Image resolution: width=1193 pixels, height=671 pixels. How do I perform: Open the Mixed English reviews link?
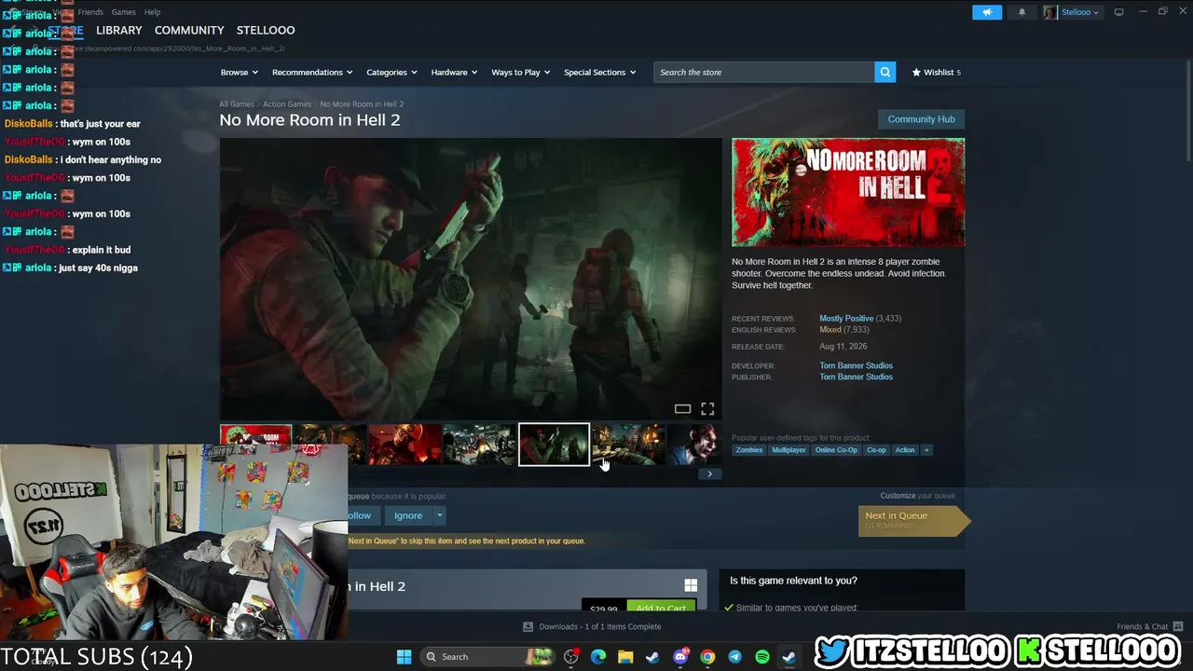point(830,330)
